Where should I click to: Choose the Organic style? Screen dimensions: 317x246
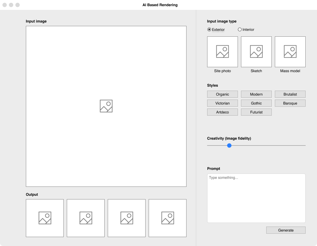tap(223, 94)
